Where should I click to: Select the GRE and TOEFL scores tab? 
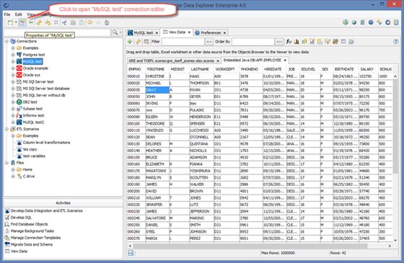(x=172, y=61)
